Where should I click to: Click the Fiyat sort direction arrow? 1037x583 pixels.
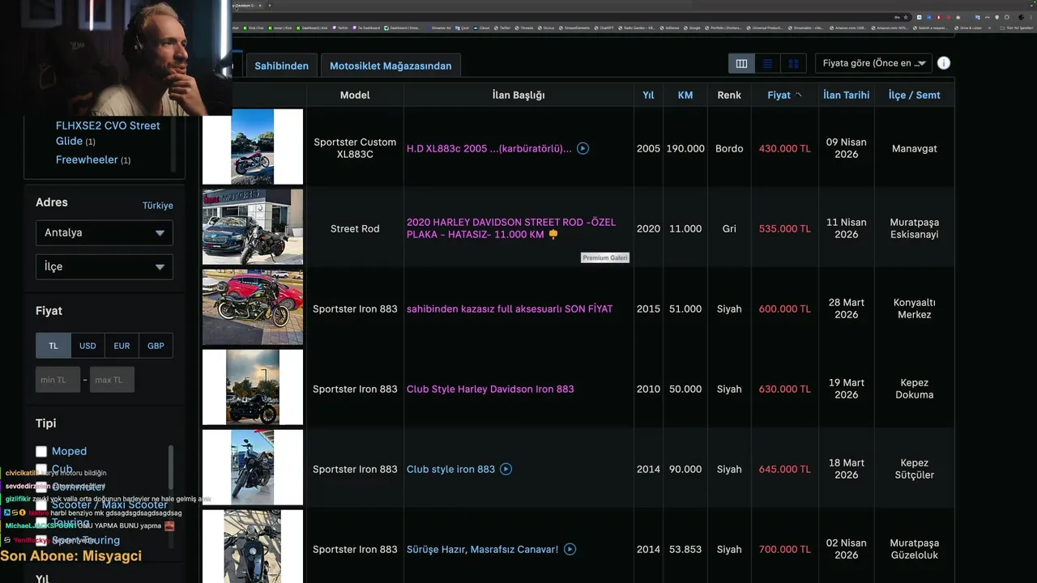(x=798, y=95)
